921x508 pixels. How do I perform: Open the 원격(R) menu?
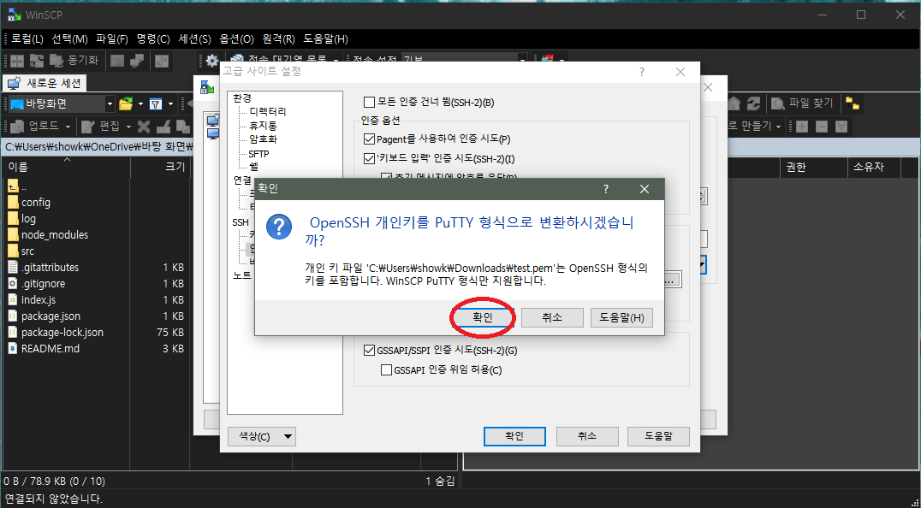[278, 39]
